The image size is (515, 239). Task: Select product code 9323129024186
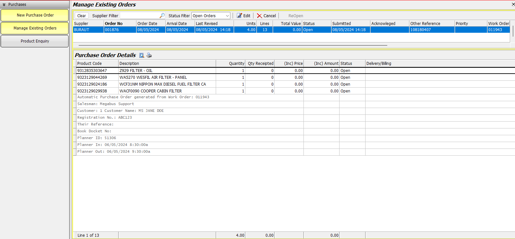(x=97, y=84)
